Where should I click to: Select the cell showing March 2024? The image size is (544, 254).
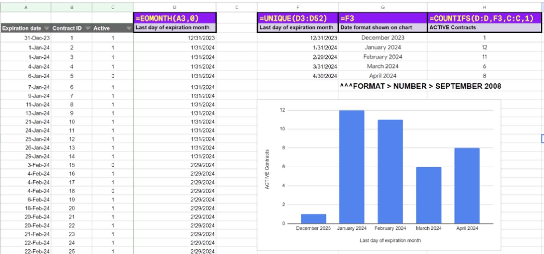click(x=382, y=66)
